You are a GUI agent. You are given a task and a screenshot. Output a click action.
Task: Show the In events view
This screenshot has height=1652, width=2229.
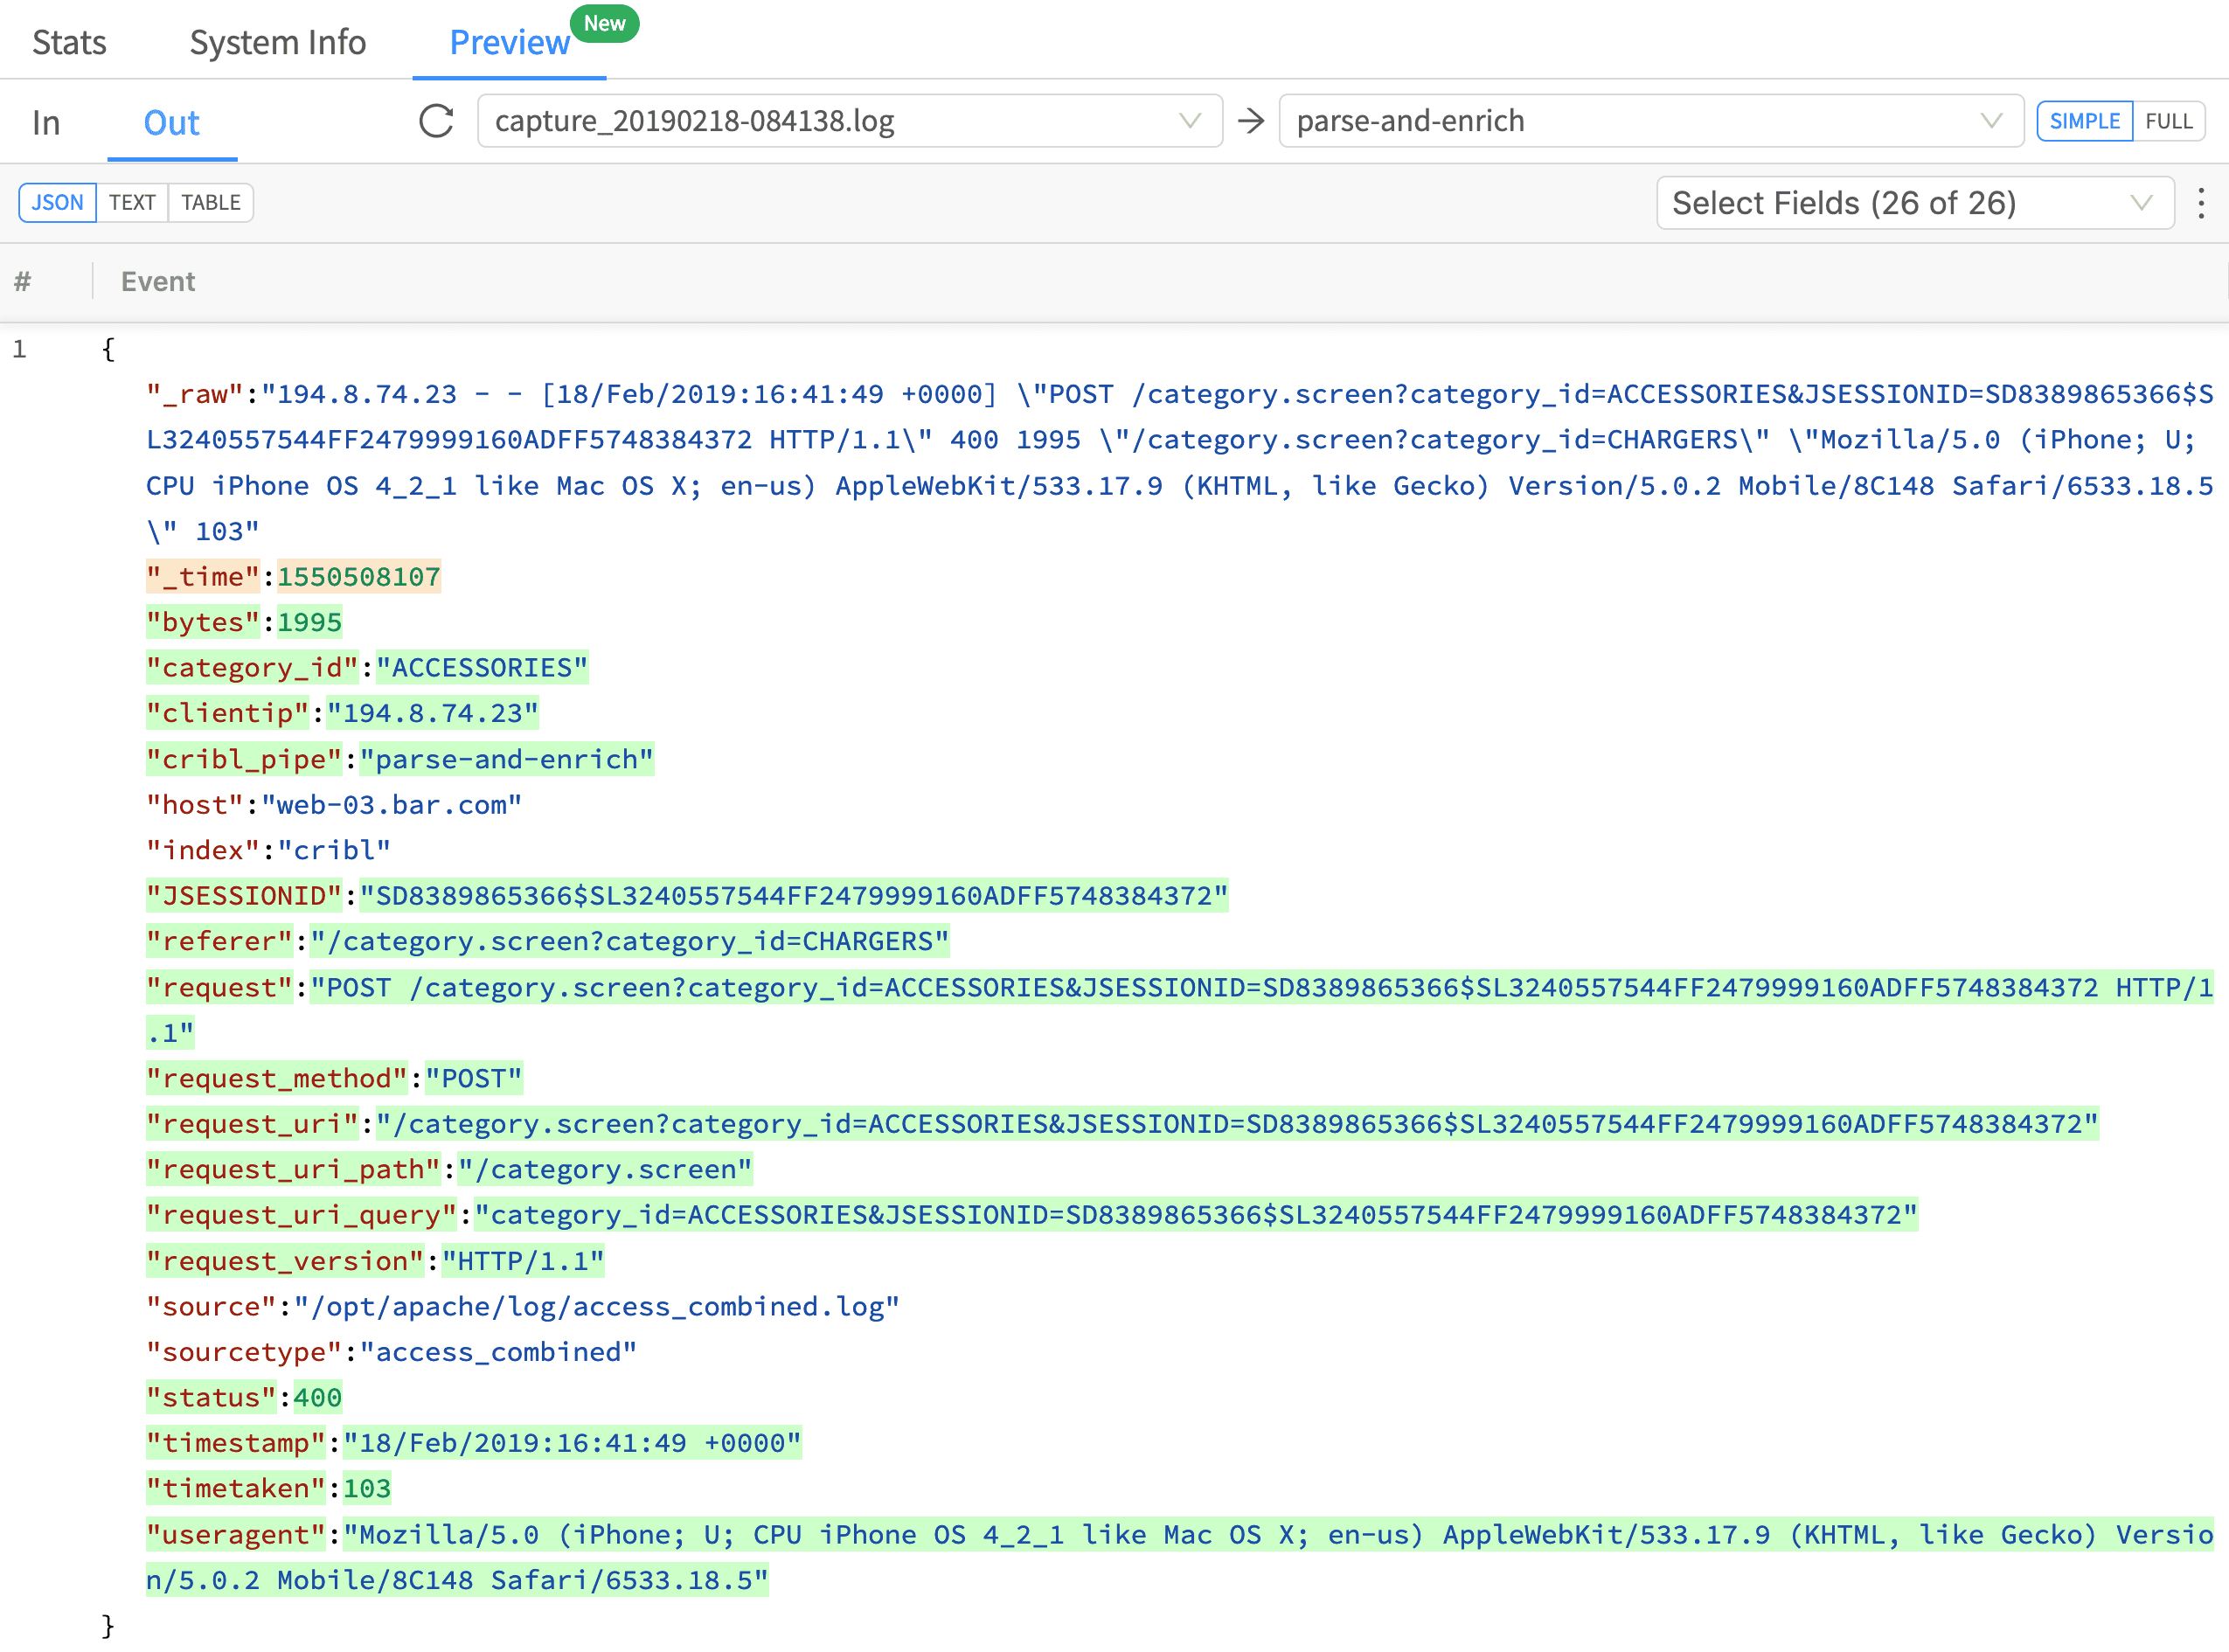(46, 123)
